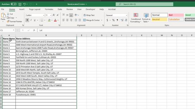The image size is (195, 109).
Task: Click the Percent Style icon
Action: coord(113,20)
